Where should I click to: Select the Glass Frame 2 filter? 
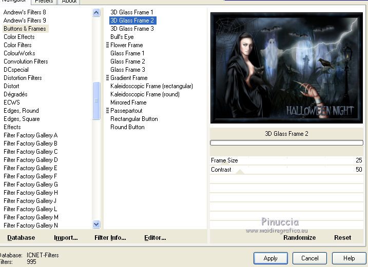click(x=128, y=61)
